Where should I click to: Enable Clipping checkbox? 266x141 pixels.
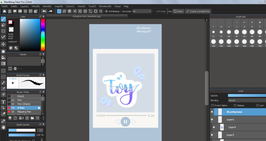(x=235, y=105)
